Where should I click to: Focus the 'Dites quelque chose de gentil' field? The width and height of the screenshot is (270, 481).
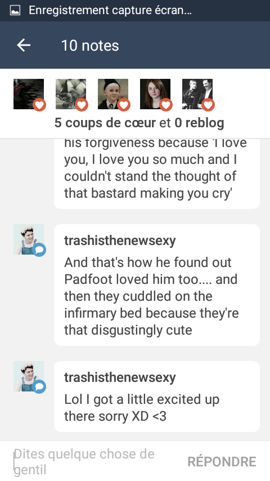click(x=92, y=462)
